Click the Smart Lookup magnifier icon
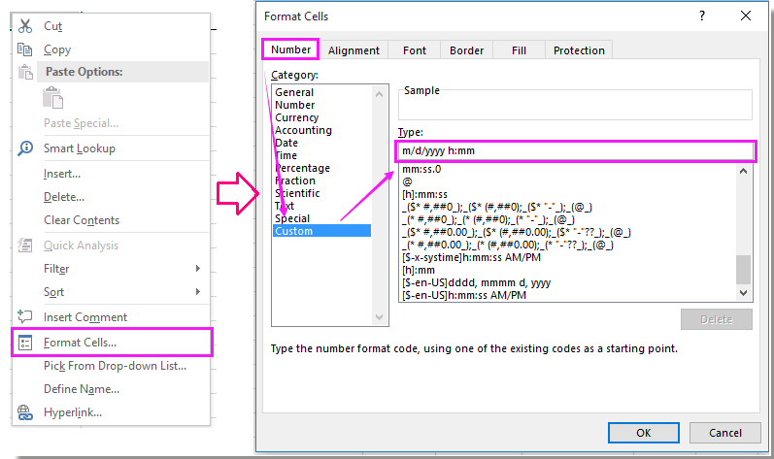This screenshot has width=774, height=459. point(25,148)
